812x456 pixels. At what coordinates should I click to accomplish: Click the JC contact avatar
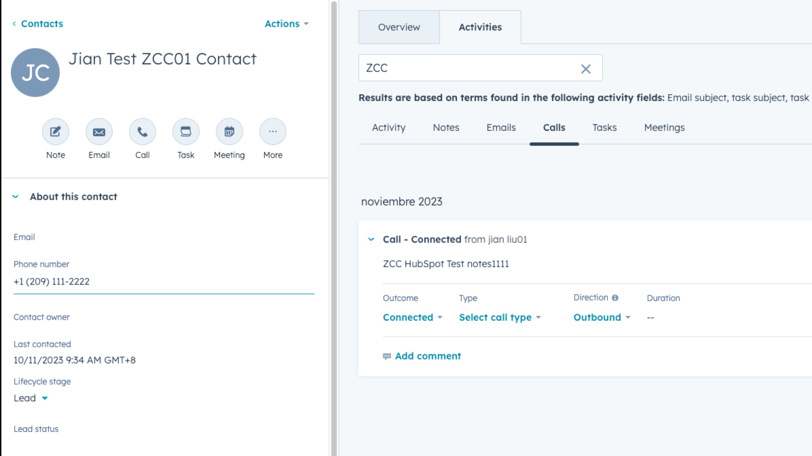pos(35,73)
